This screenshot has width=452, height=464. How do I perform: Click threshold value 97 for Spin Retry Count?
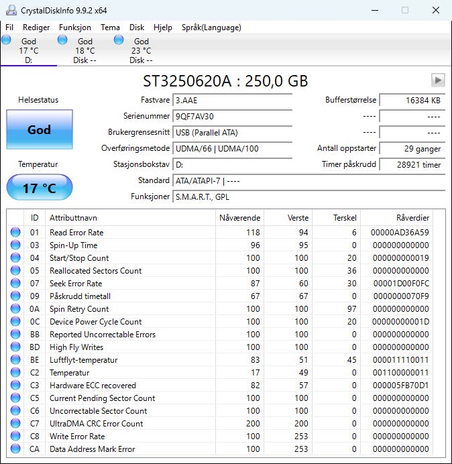click(351, 308)
